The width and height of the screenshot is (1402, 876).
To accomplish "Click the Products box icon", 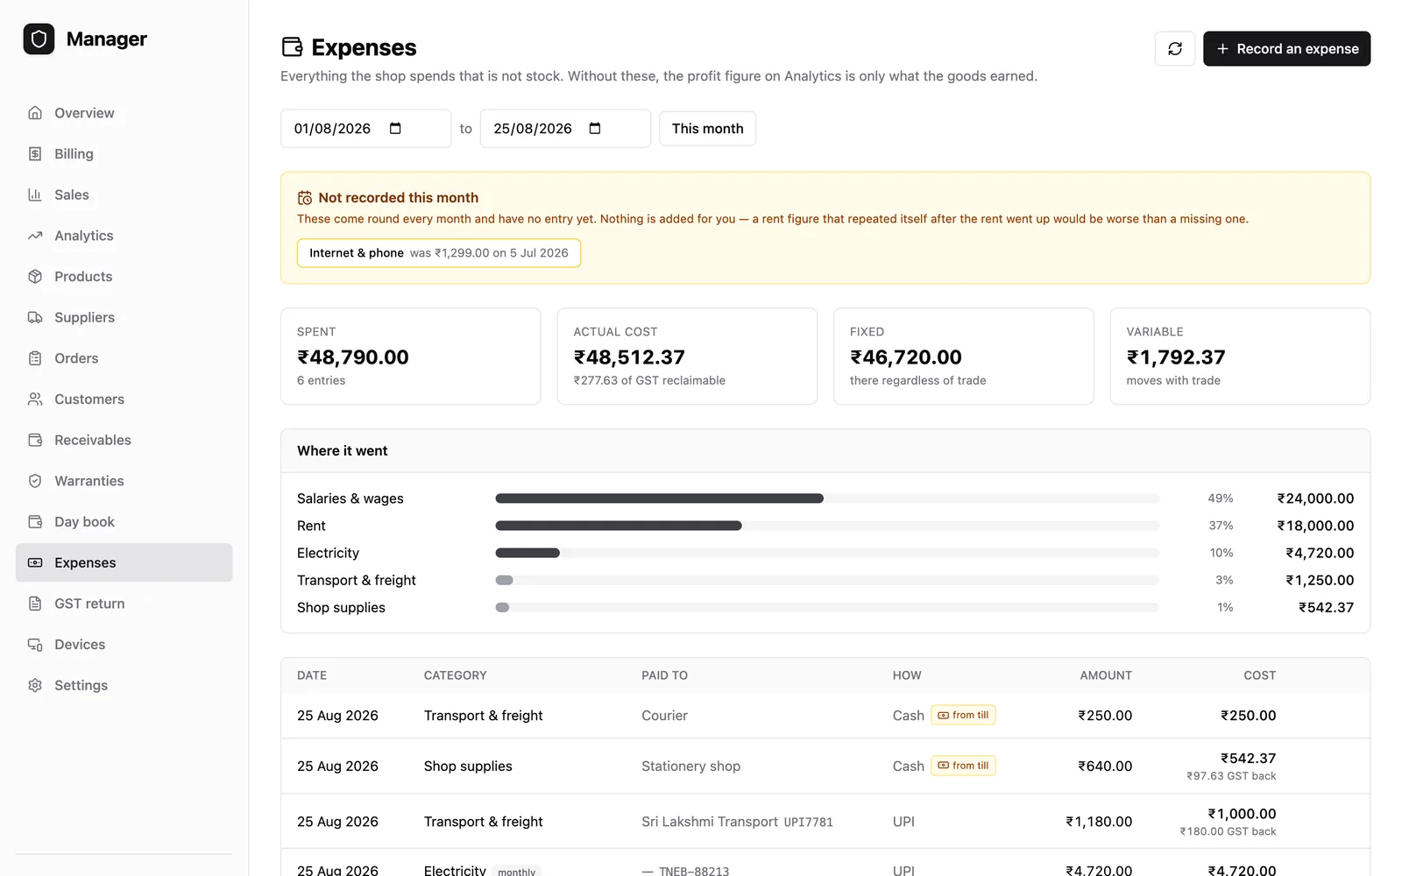I will pos(35,277).
